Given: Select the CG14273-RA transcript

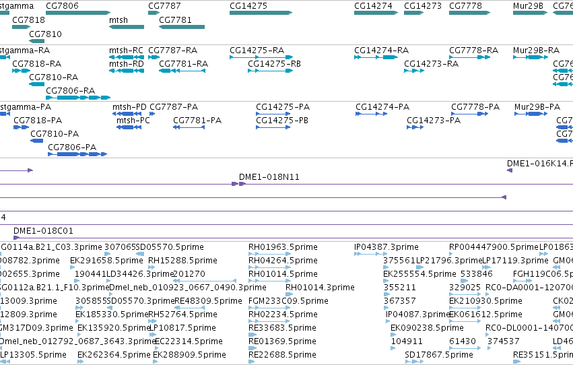Looking at the screenshot, I should [x=414, y=71].
